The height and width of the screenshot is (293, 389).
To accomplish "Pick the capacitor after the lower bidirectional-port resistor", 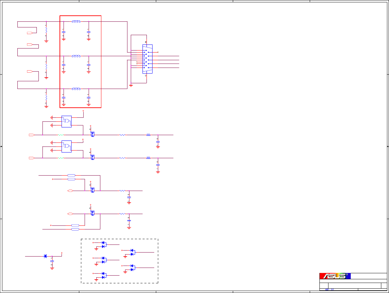I will coord(129,220).
